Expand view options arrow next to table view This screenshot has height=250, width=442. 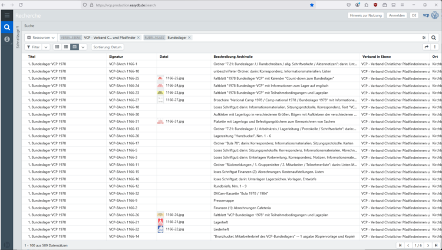pos(83,47)
